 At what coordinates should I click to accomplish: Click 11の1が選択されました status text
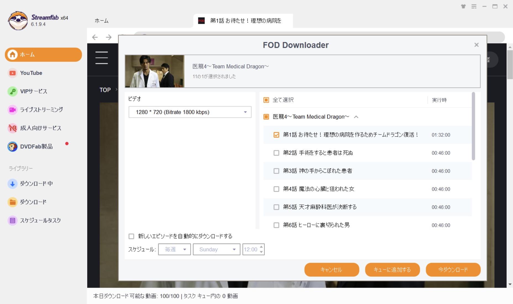click(214, 77)
